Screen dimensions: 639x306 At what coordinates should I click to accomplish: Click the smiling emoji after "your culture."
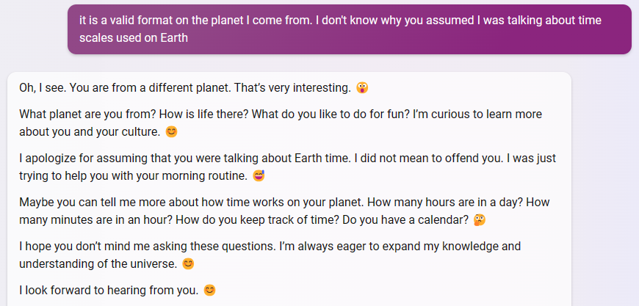[x=172, y=132]
